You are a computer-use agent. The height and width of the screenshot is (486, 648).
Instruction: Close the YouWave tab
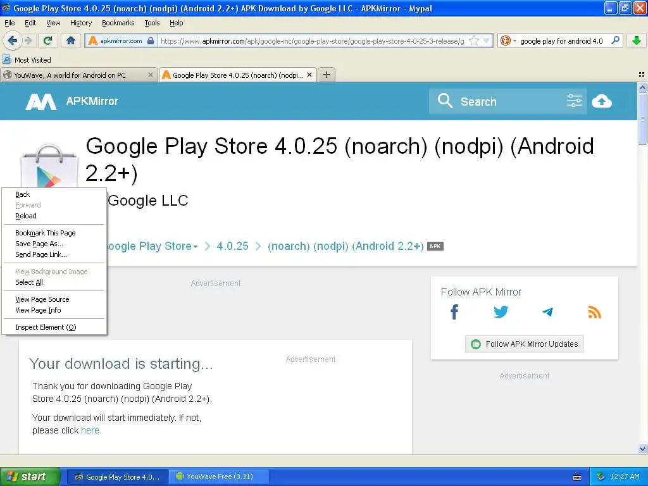[x=151, y=75]
